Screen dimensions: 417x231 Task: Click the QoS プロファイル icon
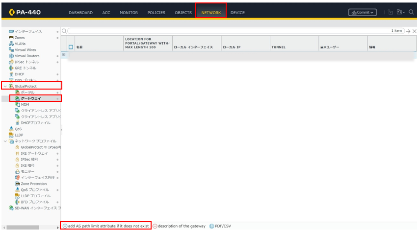pyautogui.click(x=17, y=190)
